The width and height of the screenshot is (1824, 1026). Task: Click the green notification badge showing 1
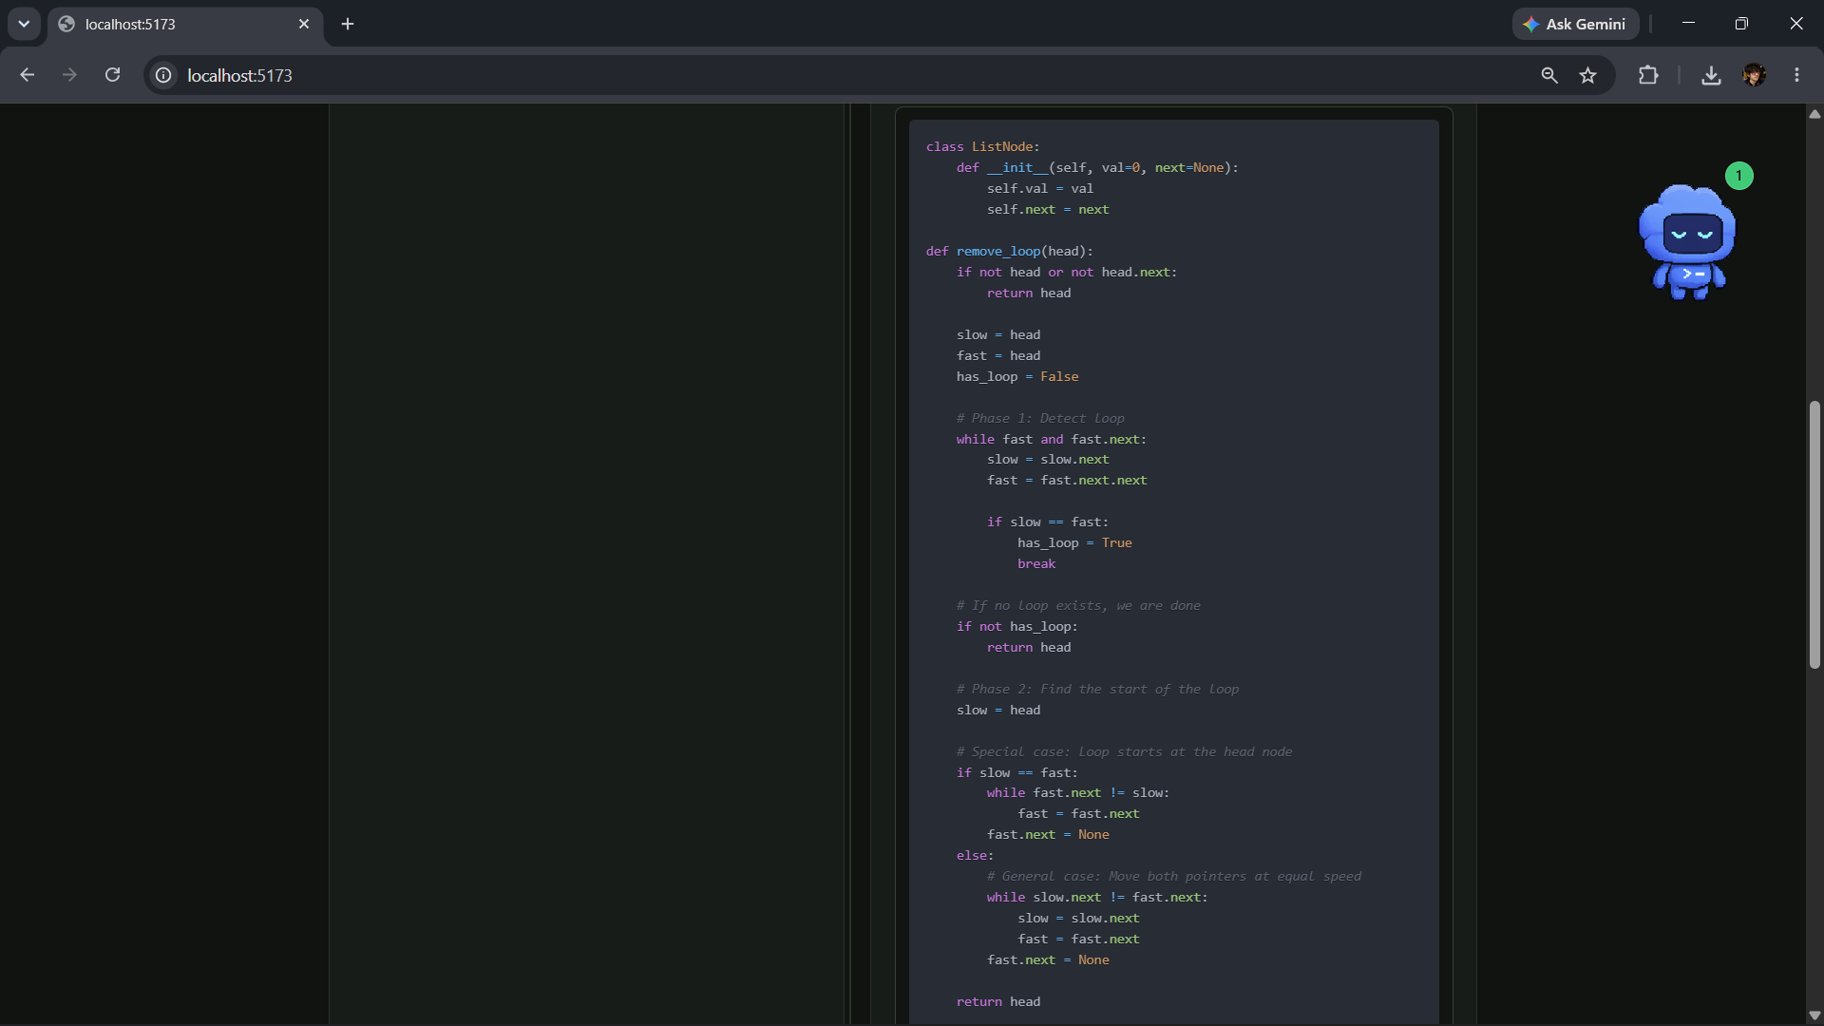(x=1738, y=176)
